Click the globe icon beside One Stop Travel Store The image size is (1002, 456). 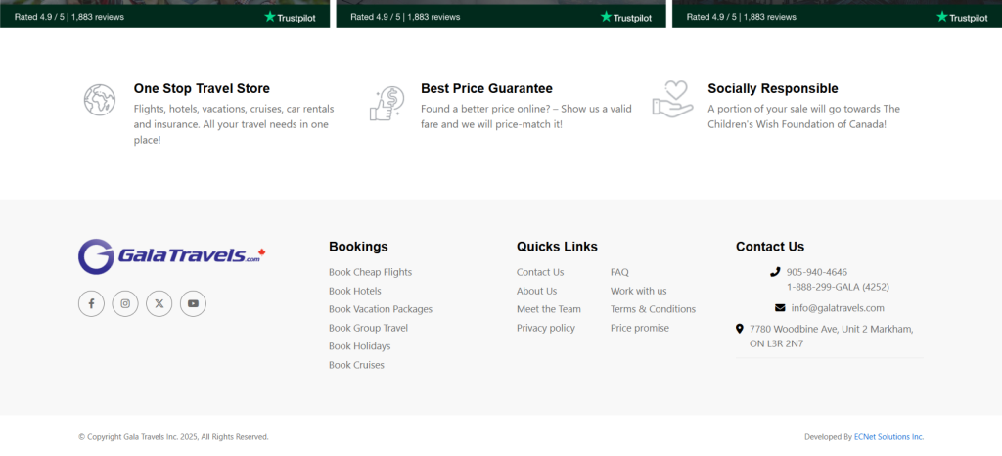point(100,100)
